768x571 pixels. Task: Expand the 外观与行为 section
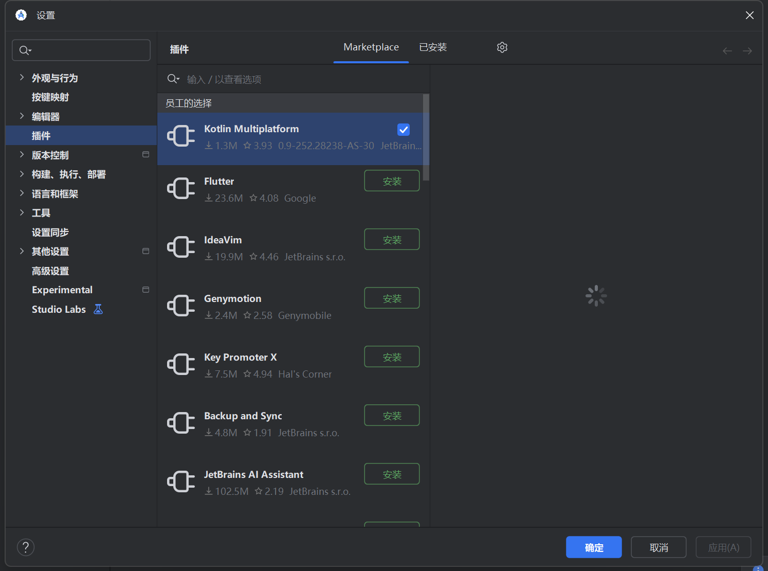[22, 77]
